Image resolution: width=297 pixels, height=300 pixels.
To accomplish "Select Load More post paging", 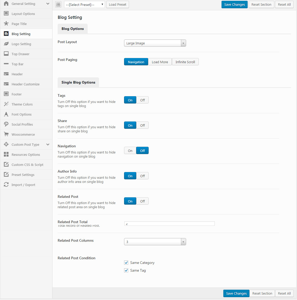I will tap(160, 62).
